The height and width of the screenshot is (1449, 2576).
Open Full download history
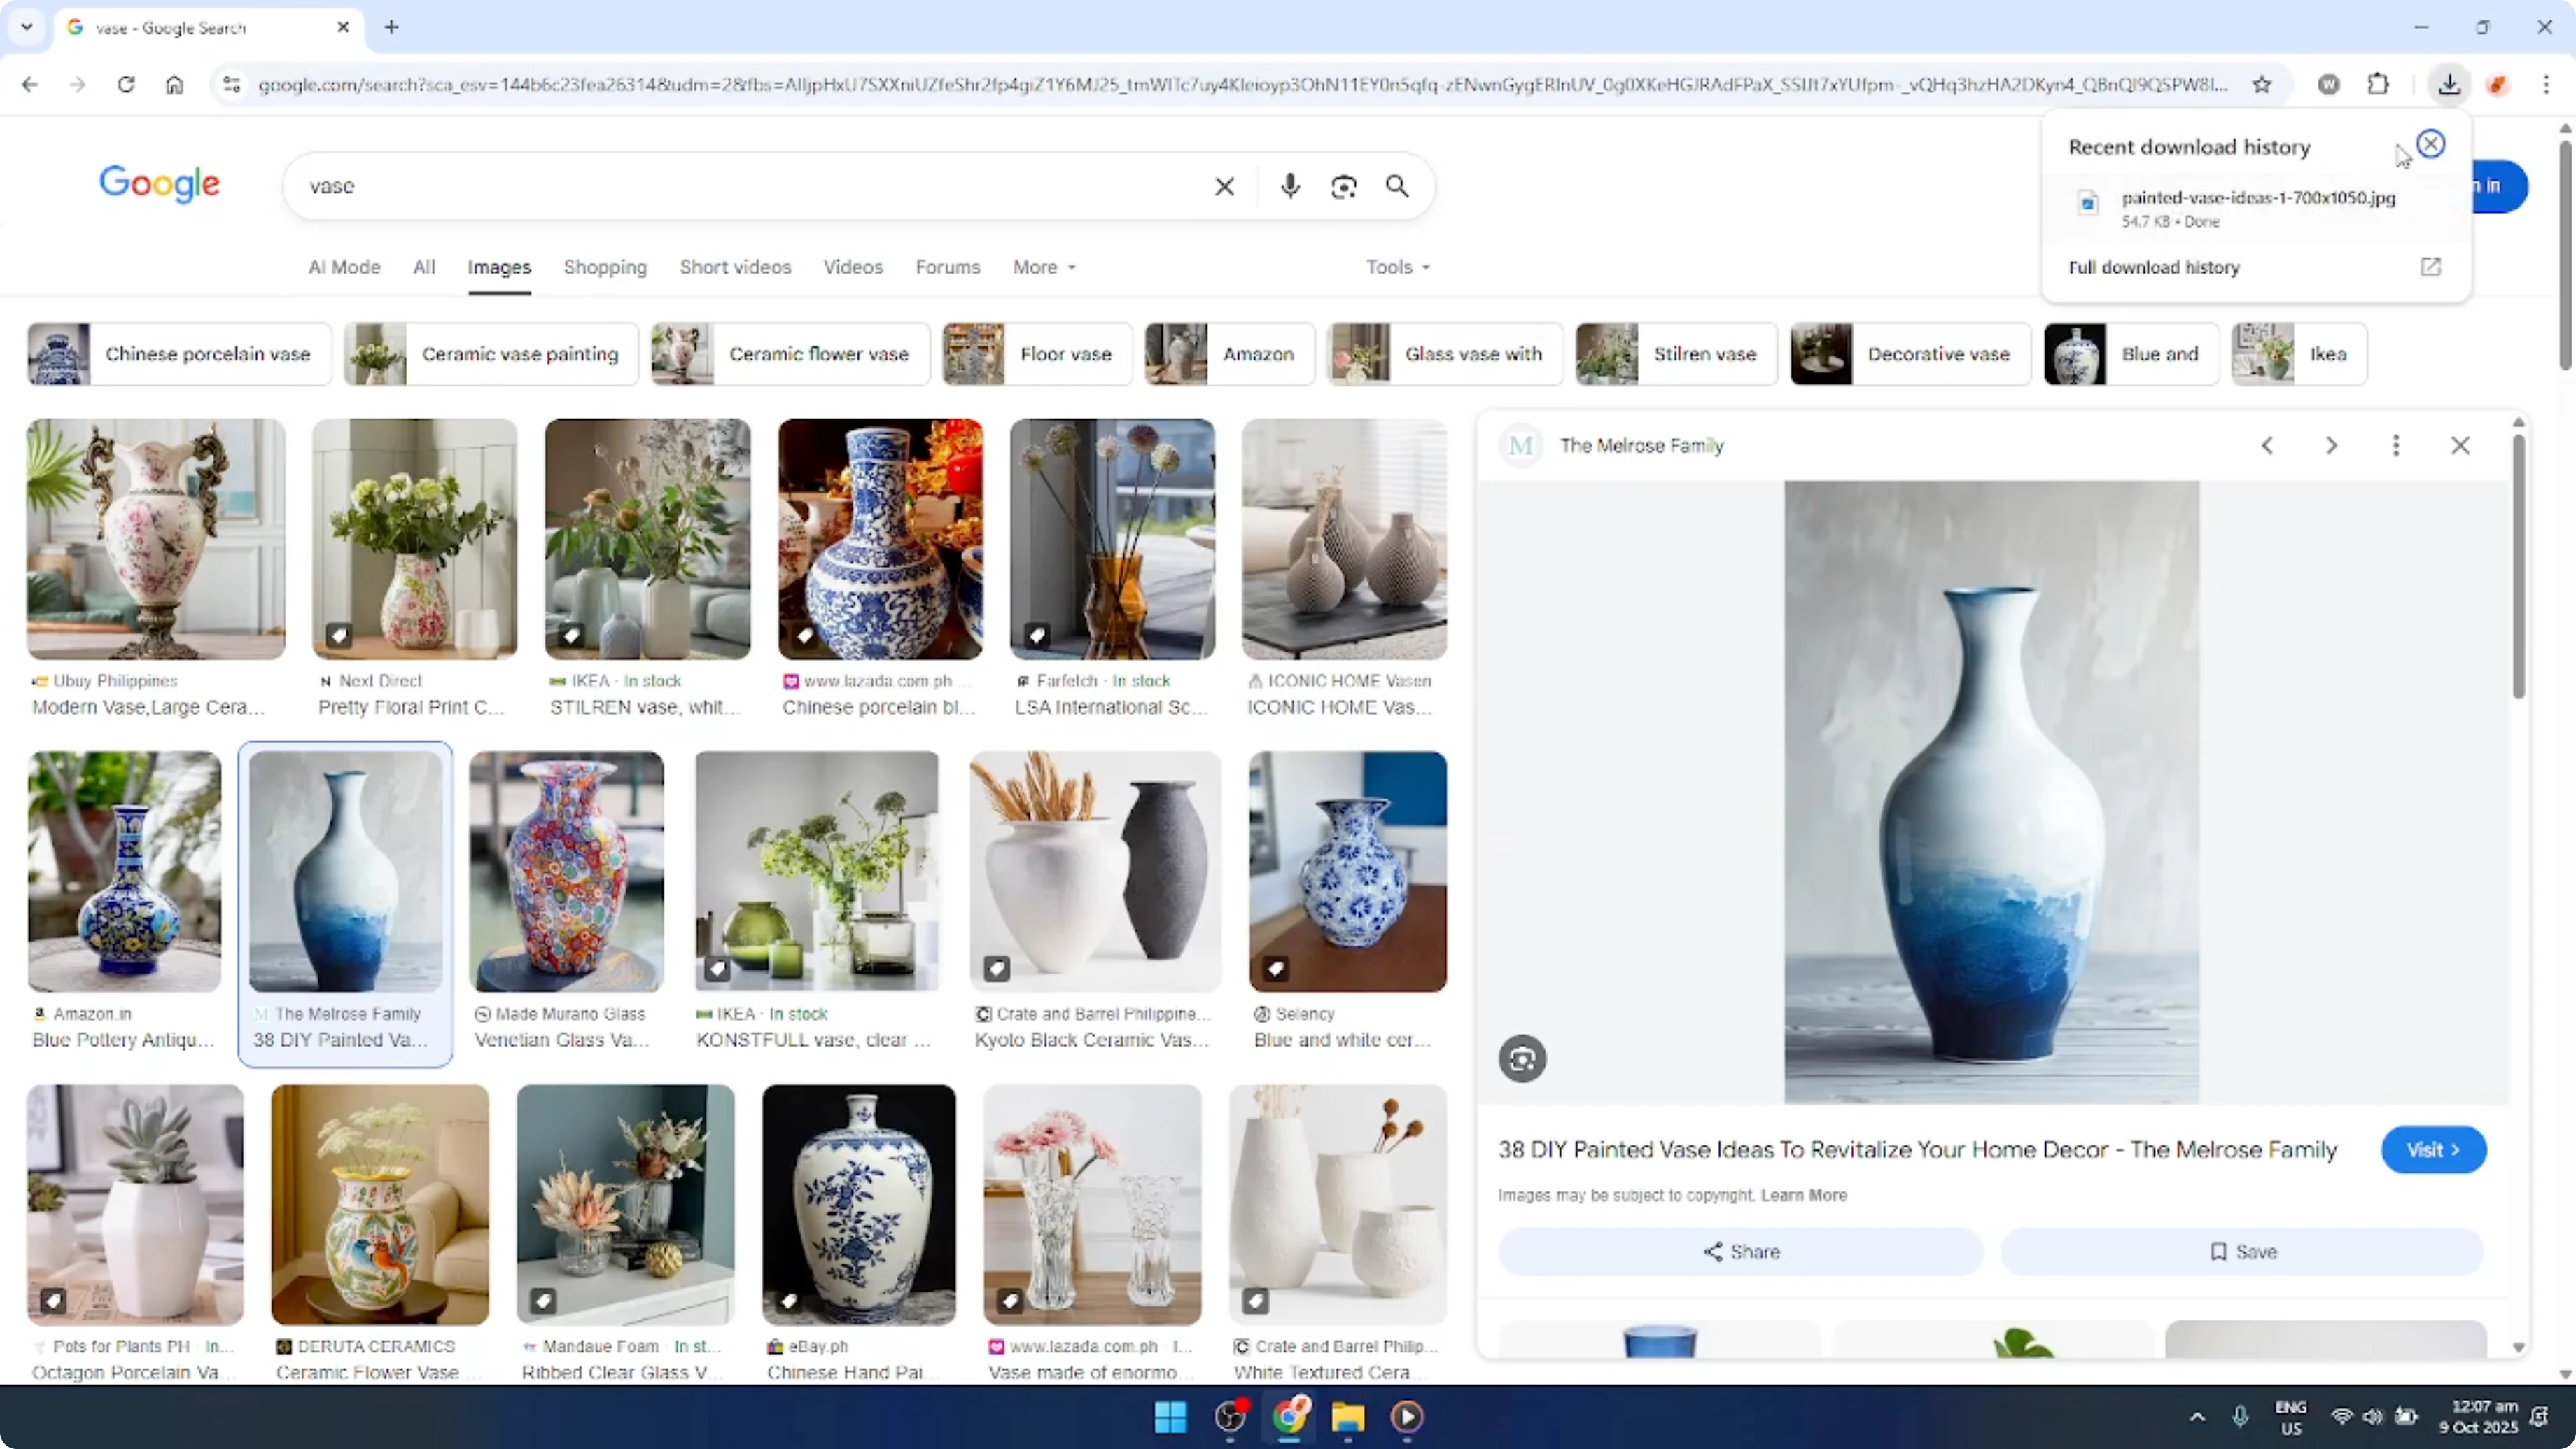point(2154,267)
